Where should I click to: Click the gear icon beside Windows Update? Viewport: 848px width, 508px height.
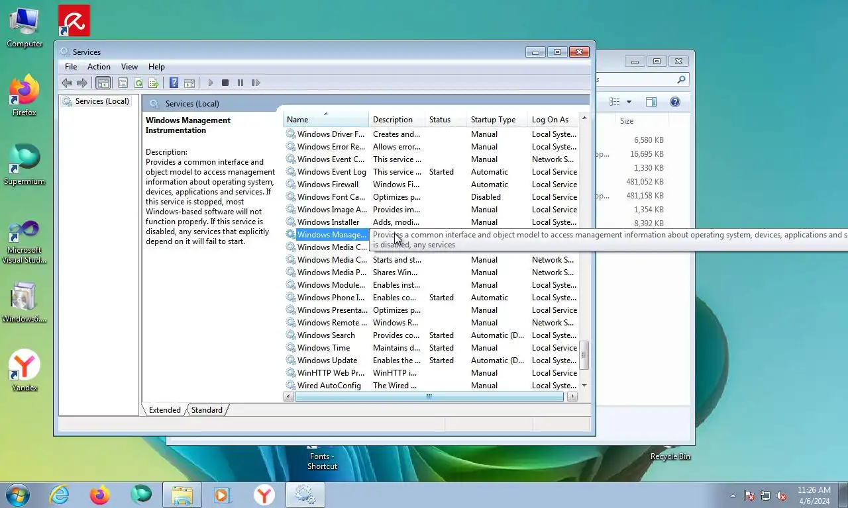pyautogui.click(x=290, y=360)
